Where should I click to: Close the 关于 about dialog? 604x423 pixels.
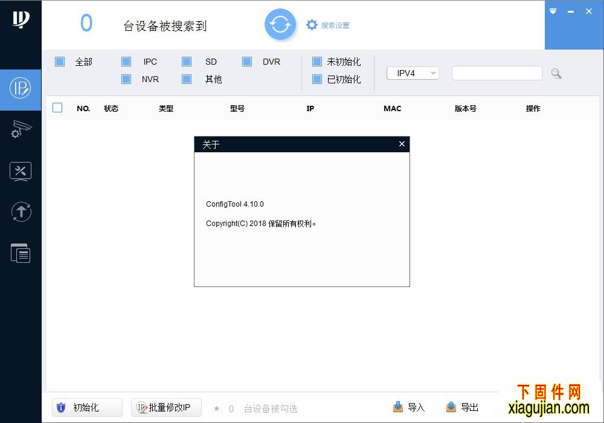tap(402, 144)
